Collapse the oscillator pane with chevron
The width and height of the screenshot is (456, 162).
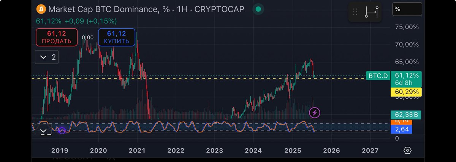[x=43, y=131]
